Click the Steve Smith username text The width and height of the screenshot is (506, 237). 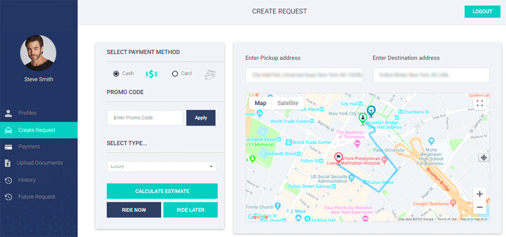[x=39, y=79]
